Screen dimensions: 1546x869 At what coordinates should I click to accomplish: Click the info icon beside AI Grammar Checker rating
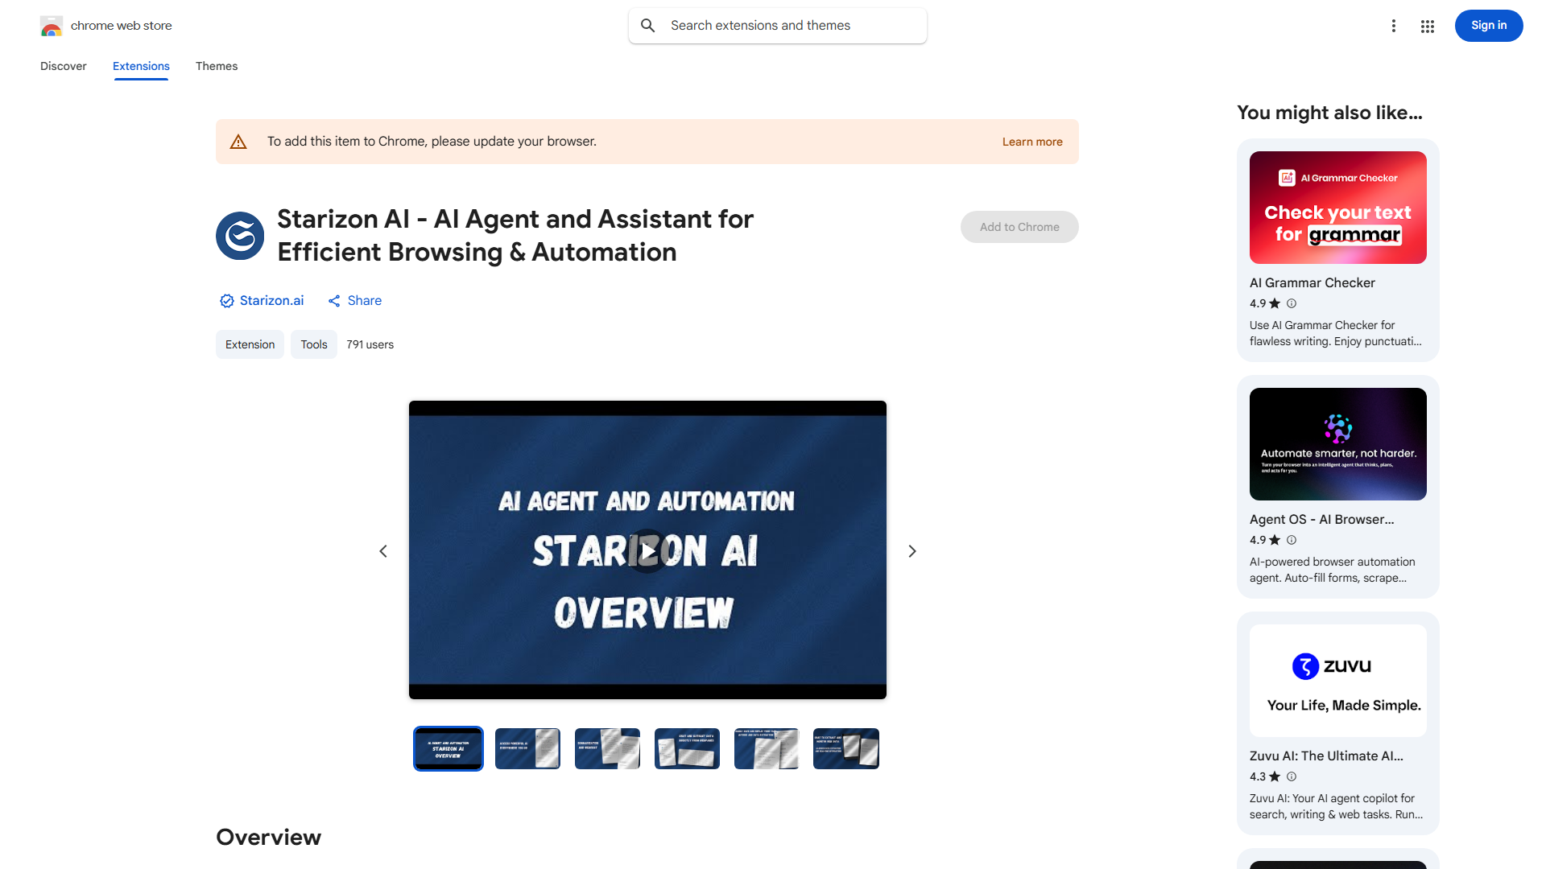(1291, 303)
